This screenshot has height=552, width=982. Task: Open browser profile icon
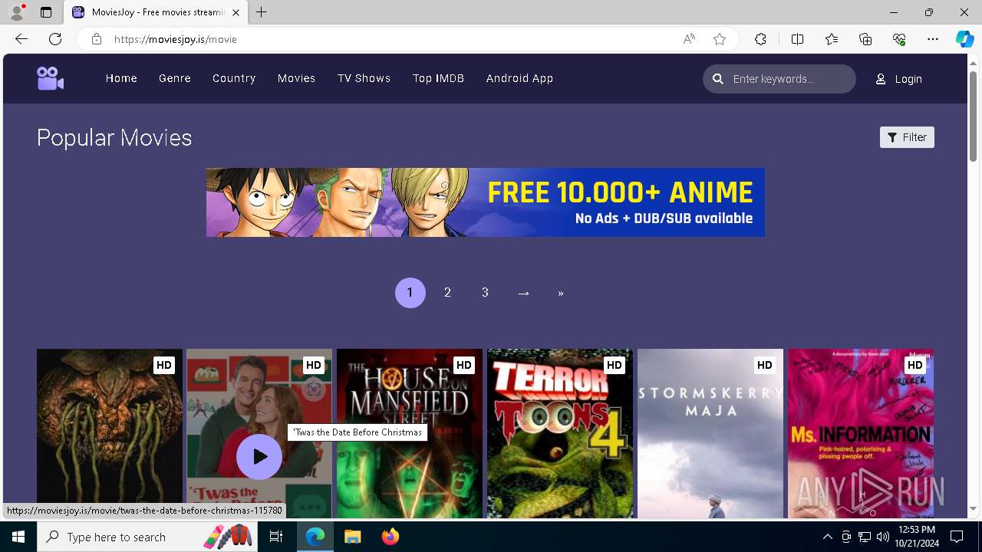tap(17, 12)
